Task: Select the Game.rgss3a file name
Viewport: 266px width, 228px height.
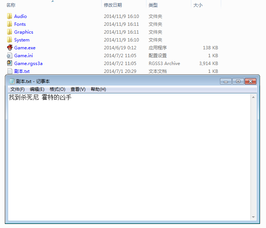Action: click(28, 63)
